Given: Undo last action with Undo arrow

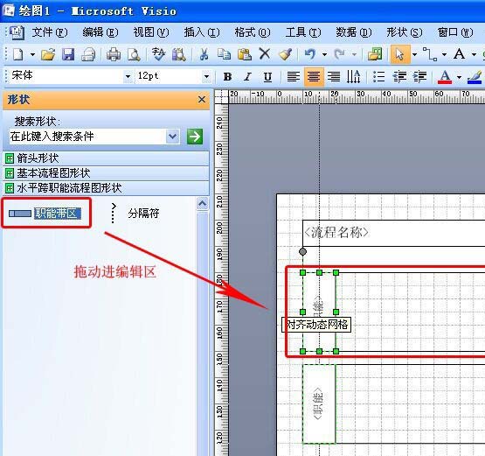Looking at the screenshot, I should coord(310,54).
